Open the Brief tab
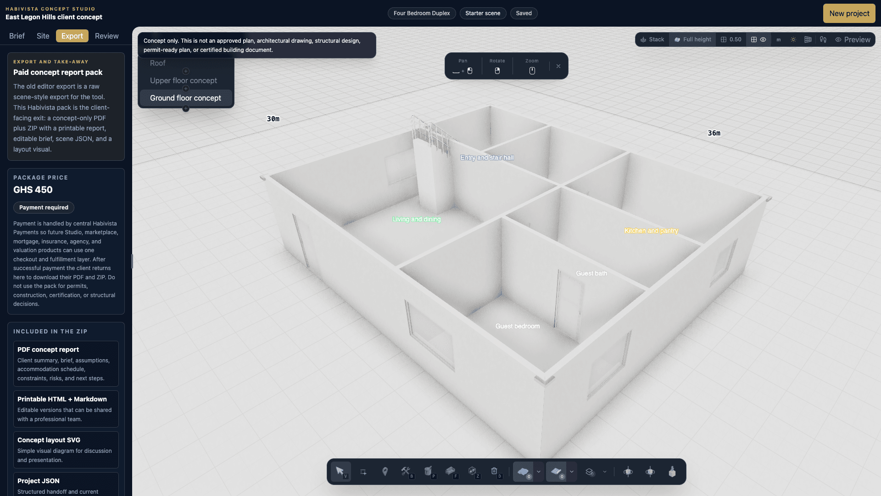This screenshot has width=881, height=496. [17, 36]
